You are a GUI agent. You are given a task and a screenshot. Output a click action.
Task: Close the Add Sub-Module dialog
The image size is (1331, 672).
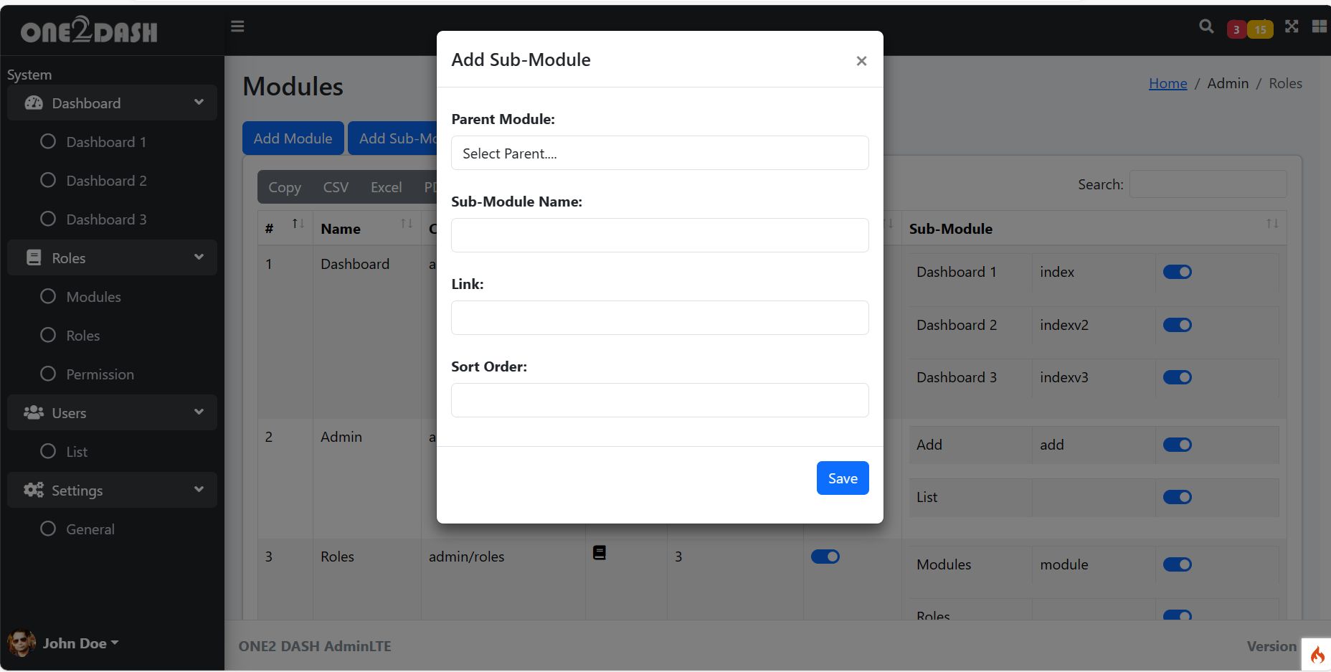tap(861, 61)
